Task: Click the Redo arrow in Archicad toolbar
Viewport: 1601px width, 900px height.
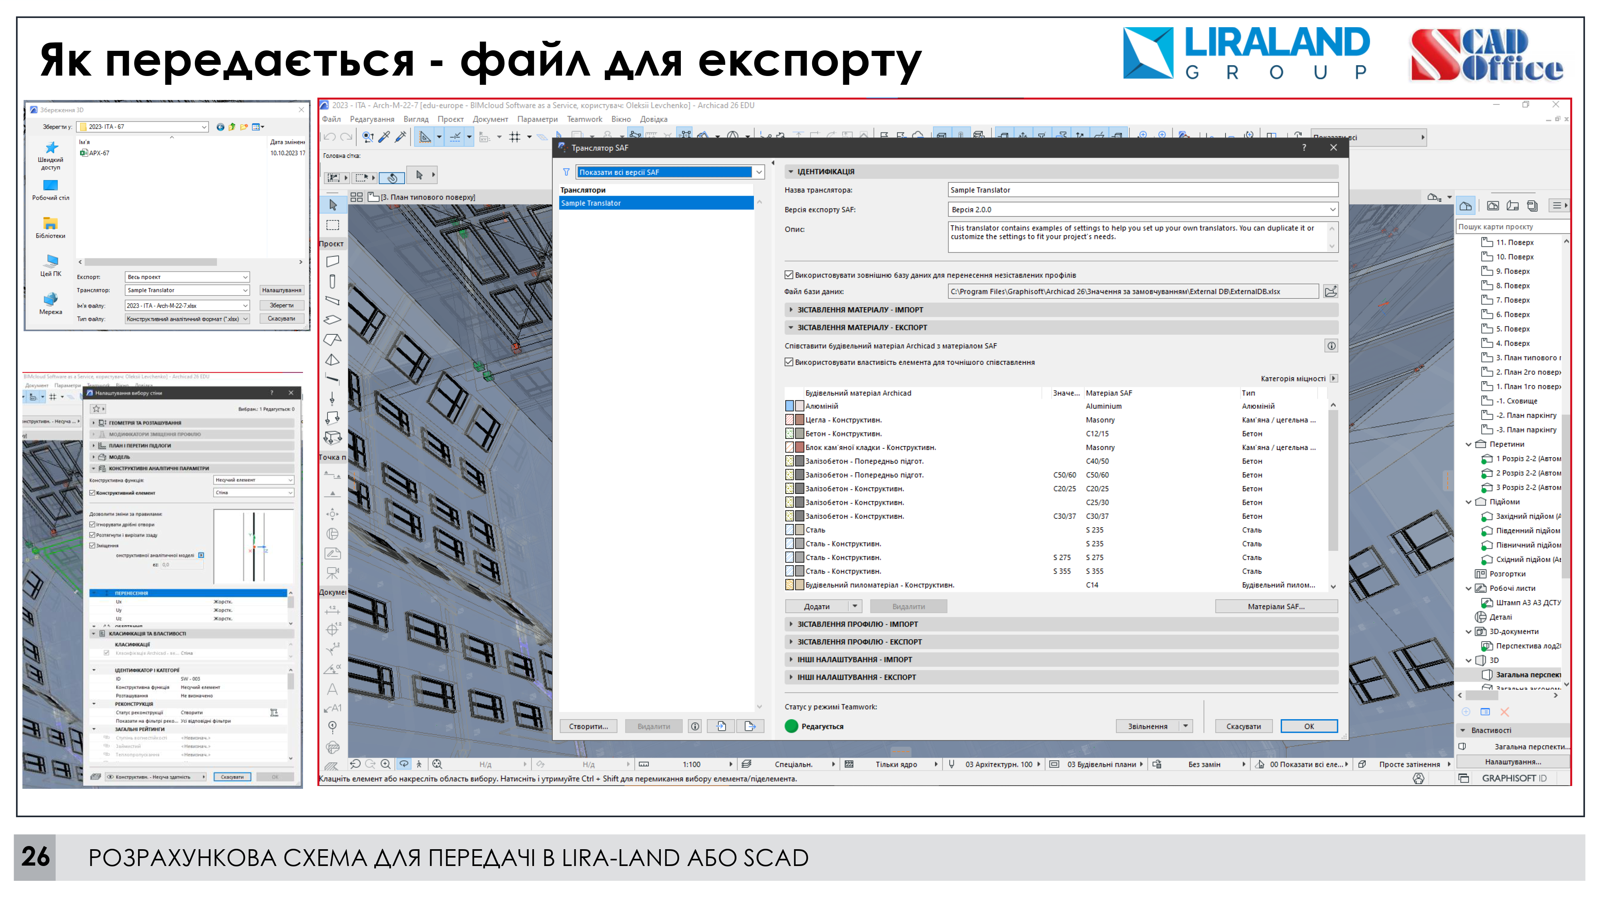Action: [346, 137]
